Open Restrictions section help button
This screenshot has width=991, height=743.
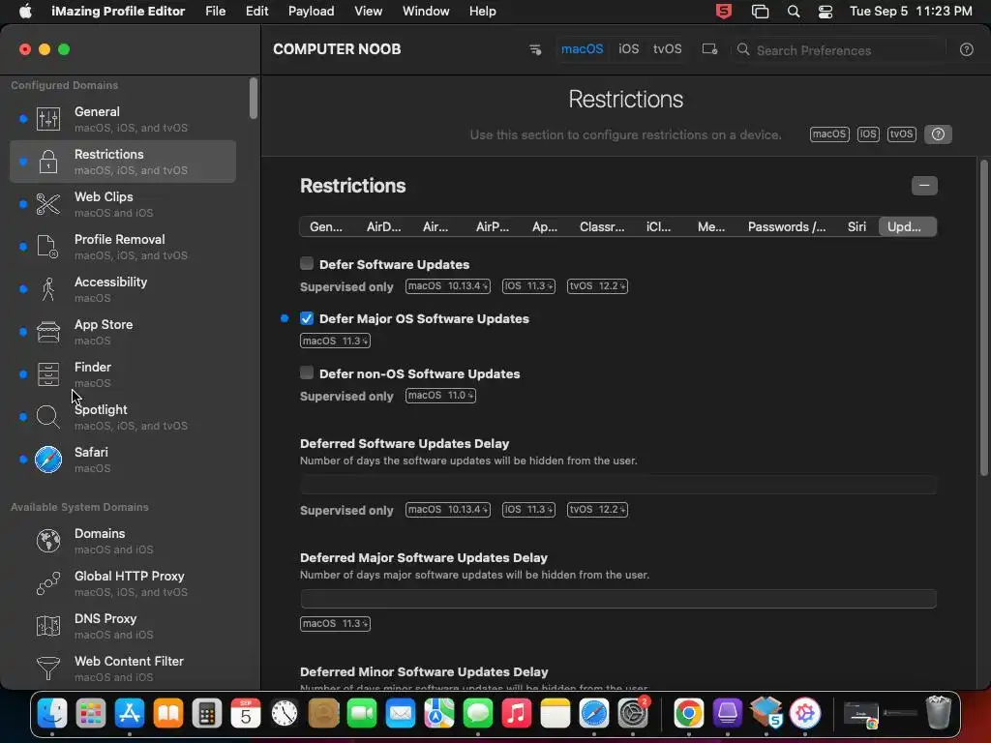[938, 134]
